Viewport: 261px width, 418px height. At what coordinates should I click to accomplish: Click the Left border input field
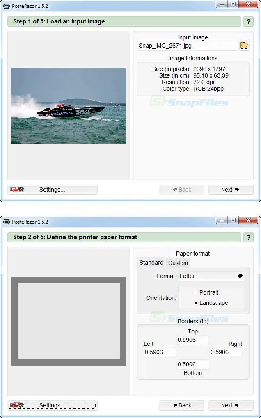point(160,352)
